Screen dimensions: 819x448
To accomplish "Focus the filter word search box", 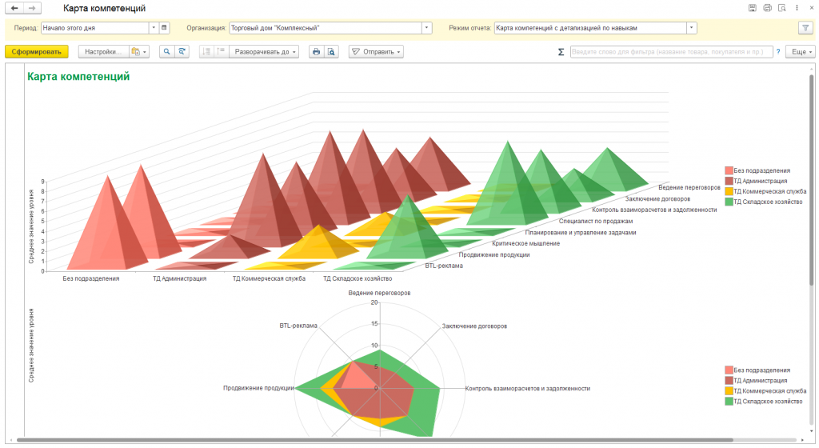I will pos(671,52).
